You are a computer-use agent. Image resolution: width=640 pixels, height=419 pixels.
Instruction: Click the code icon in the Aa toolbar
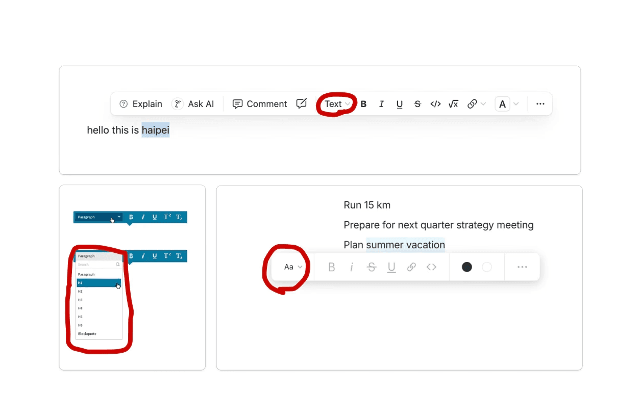pos(432,267)
